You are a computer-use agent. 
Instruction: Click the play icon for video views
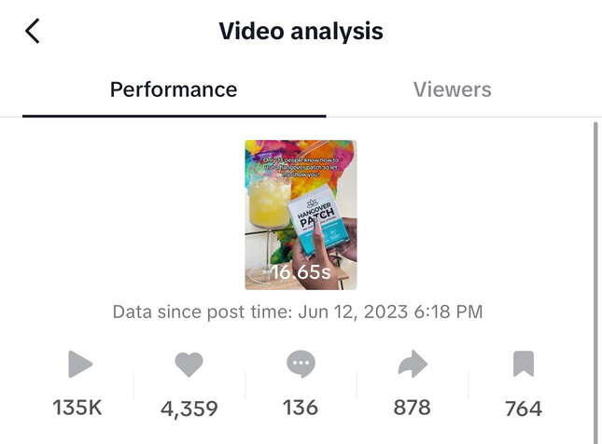click(81, 365)
